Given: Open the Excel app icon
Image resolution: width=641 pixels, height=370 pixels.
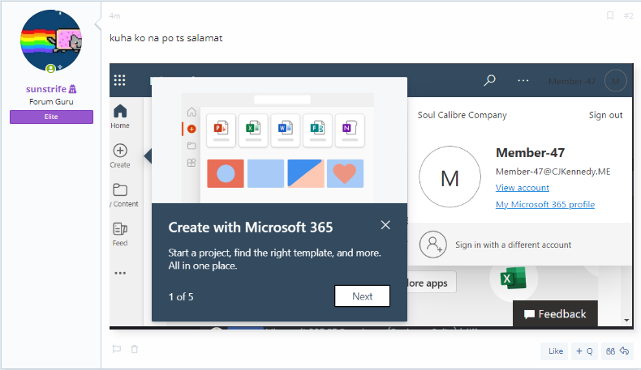Looking at the screenshot, I should [514, 278].
